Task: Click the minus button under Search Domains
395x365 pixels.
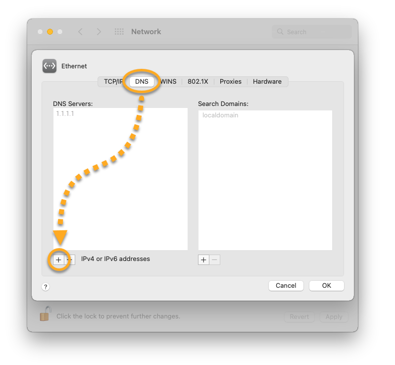Action: click(215, 260)
